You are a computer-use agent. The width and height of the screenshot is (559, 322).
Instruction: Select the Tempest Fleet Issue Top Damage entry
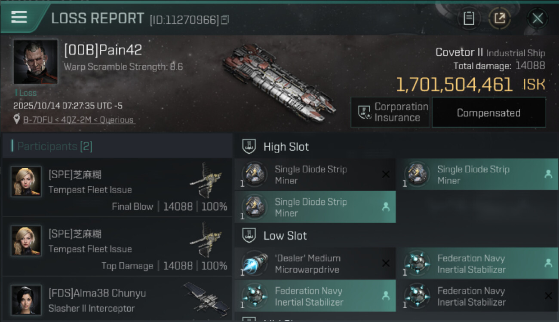117,246
